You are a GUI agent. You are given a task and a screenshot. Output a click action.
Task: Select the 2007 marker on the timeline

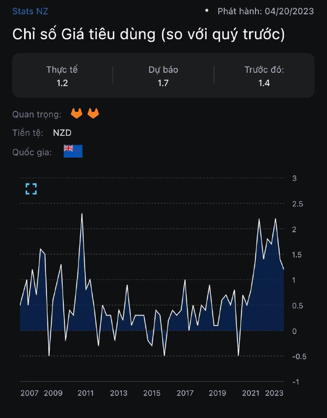point(29,393)
